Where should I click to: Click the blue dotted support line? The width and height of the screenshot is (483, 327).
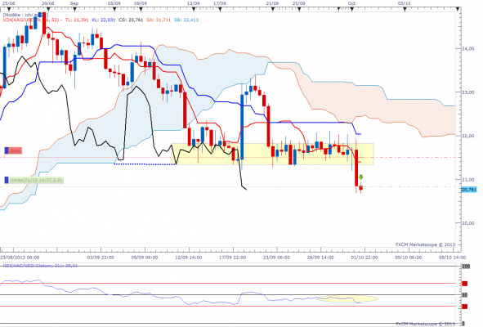point(145,164)
